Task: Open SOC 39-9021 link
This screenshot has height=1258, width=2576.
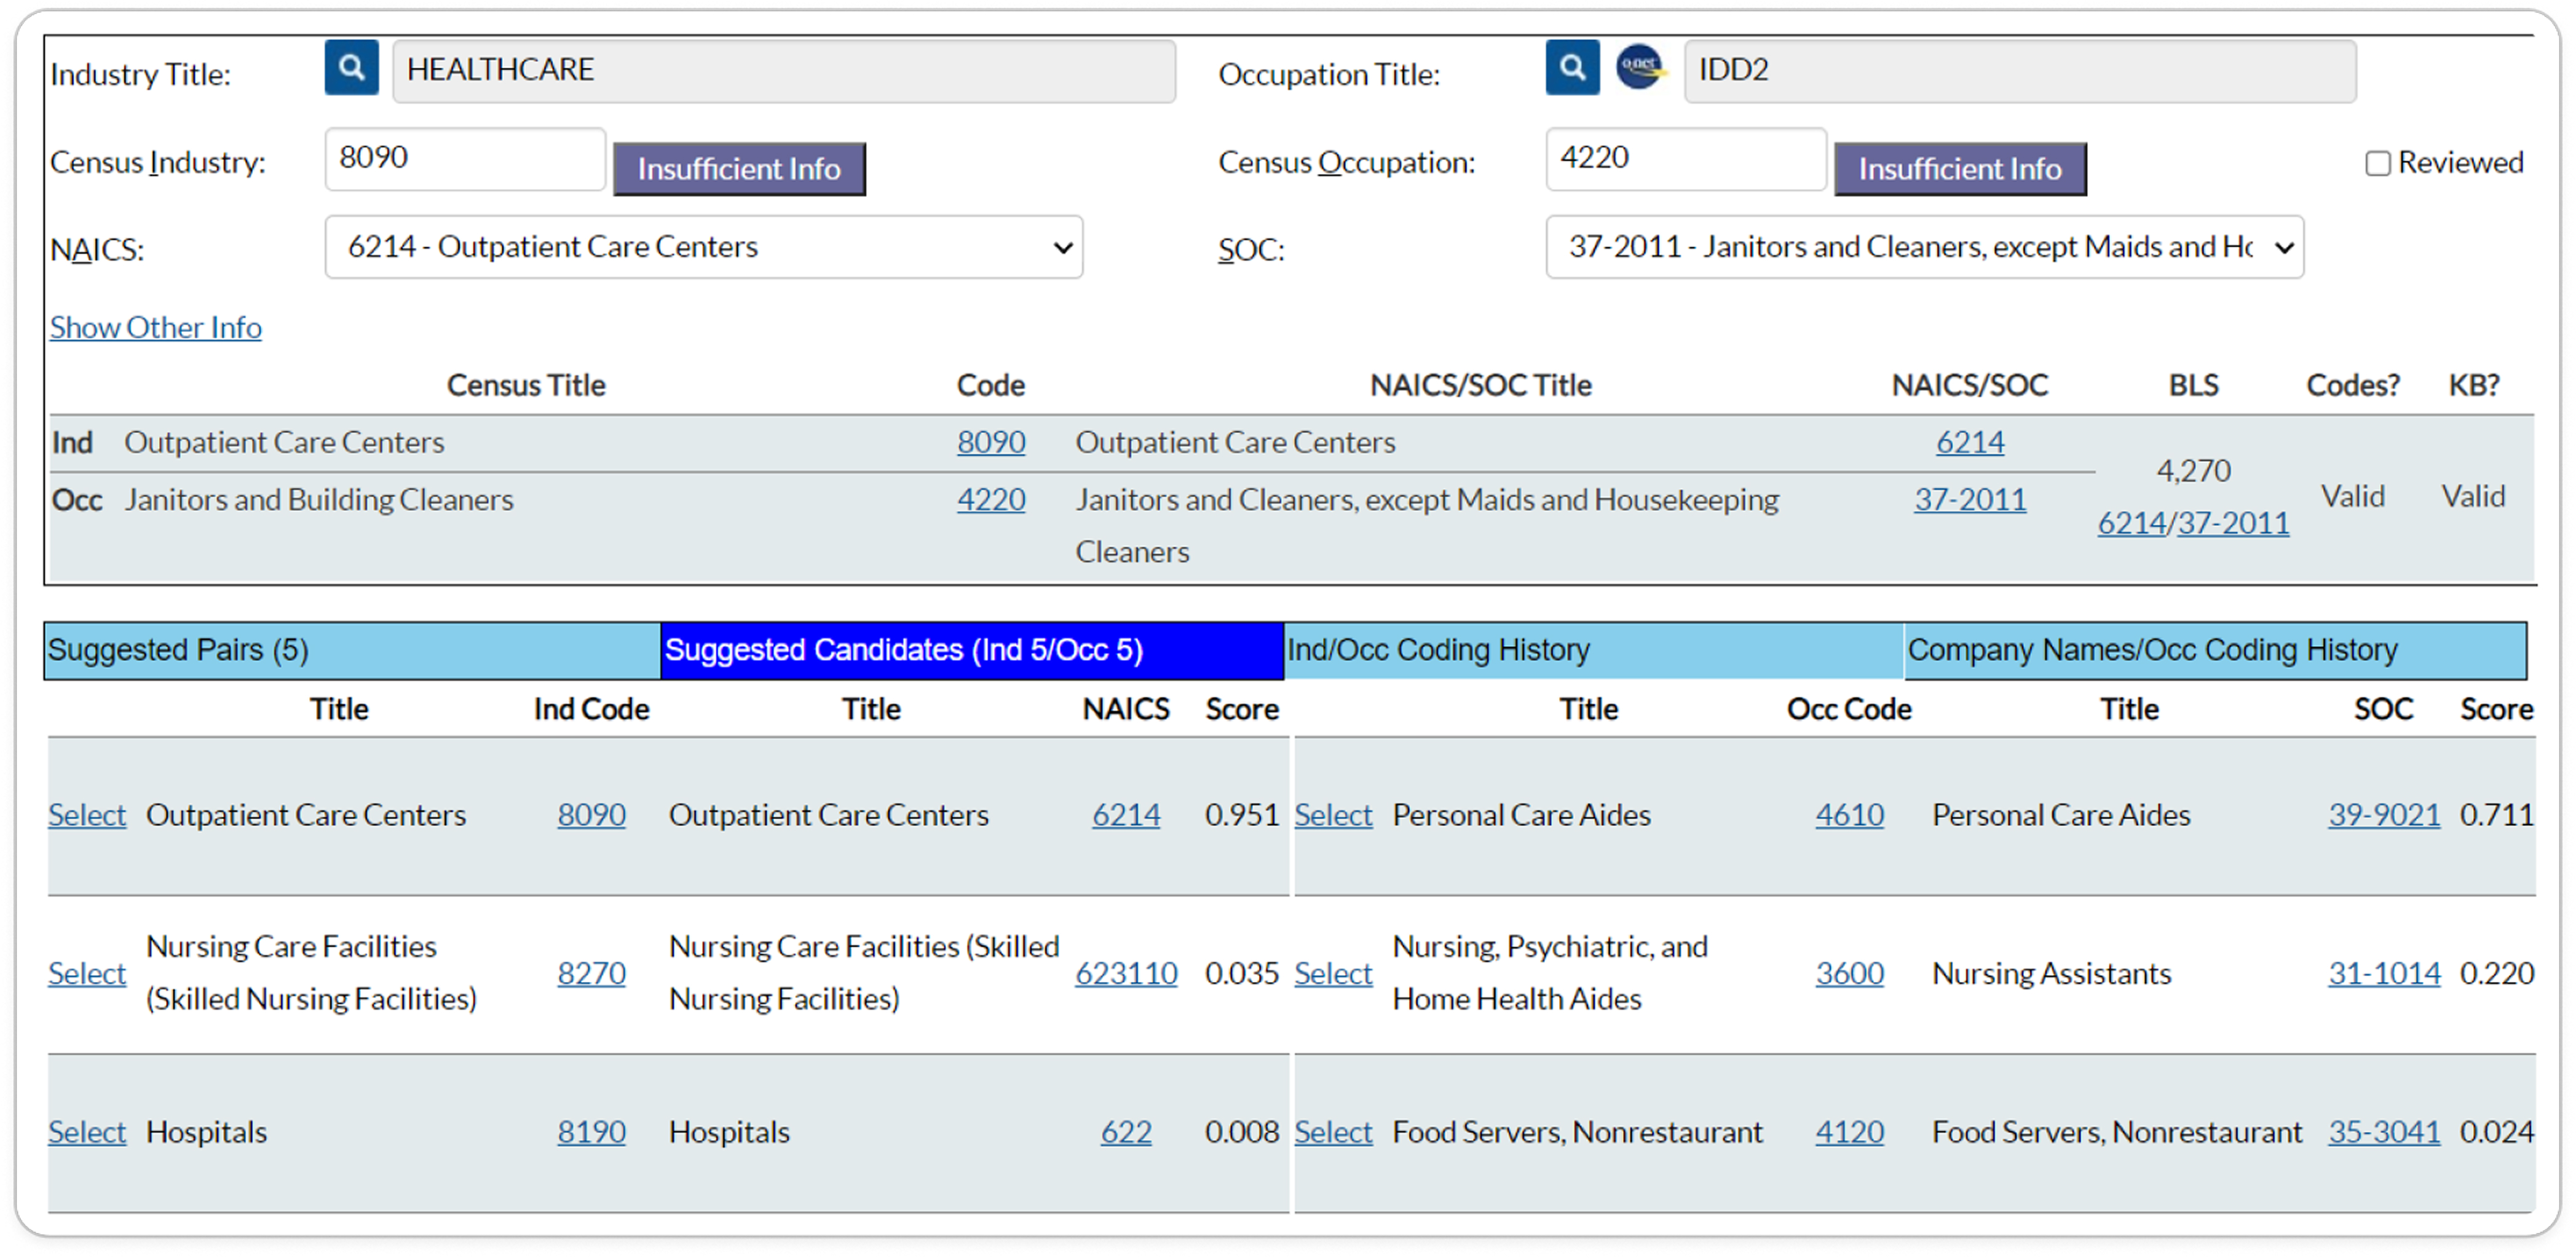Action: pos(2383,815)
